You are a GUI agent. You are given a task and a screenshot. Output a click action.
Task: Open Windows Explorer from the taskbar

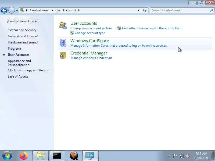click(x=41, y=156)
